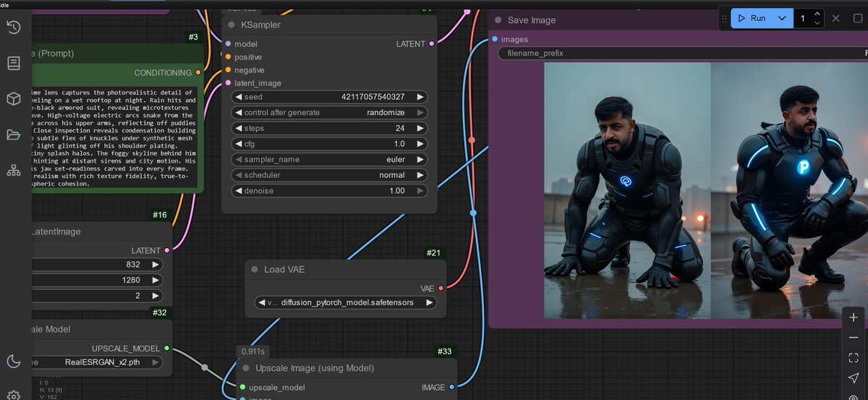Image resolution: width=868 pixels, height=400 pixels.
Task: Open the left generated image thumbnail
Action: pyautogui.click(x=627, y=191)
